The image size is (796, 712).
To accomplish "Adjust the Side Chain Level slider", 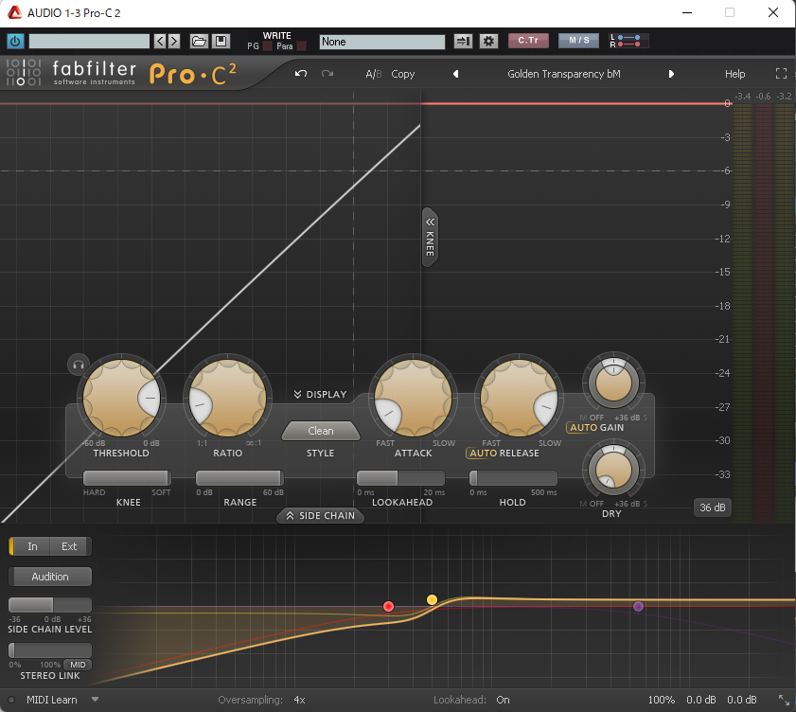I will click(50, 605).
